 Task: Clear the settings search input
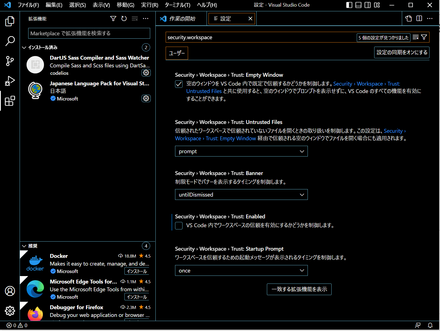tap(415, 37)
